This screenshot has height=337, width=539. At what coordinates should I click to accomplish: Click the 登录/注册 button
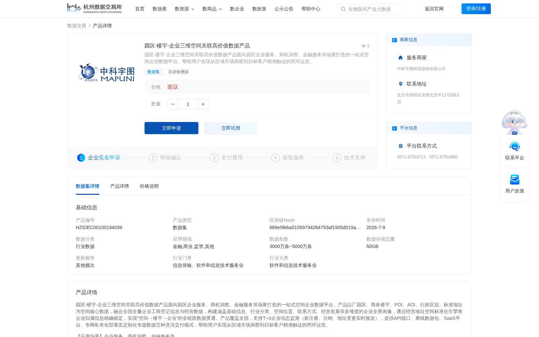point(476,9)
